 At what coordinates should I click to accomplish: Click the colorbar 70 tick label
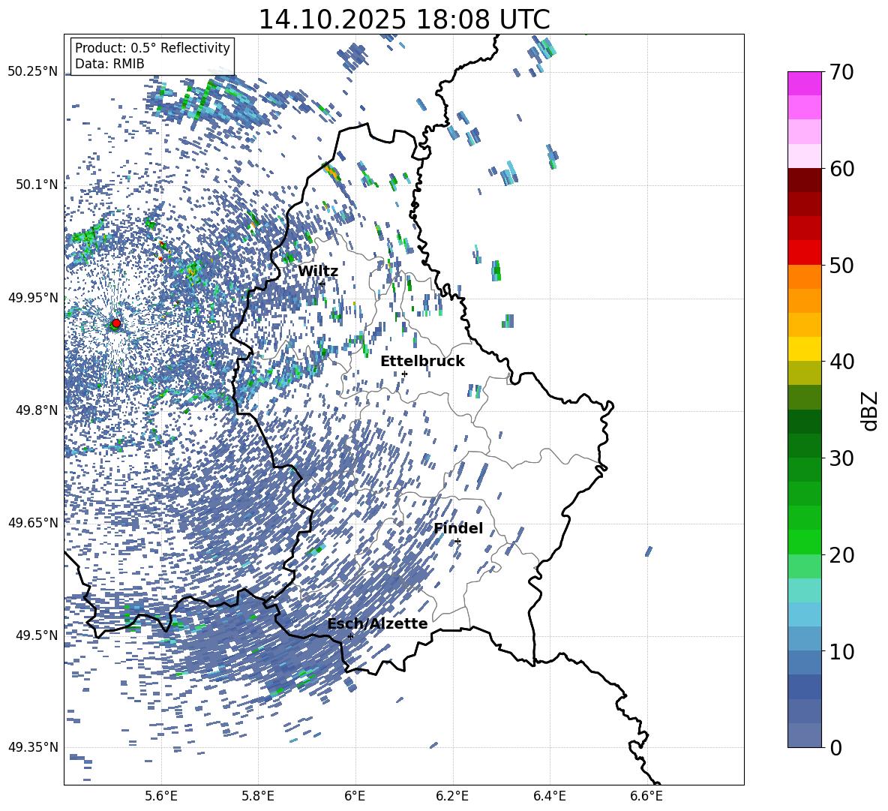coord(841,73)
